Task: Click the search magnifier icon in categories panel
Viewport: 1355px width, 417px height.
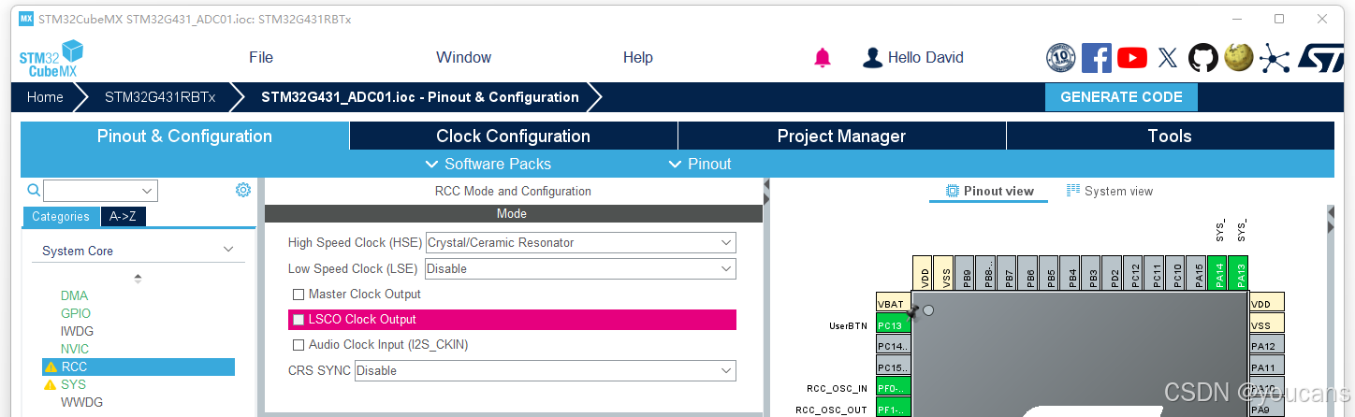Action: click(x=34, y=191)
